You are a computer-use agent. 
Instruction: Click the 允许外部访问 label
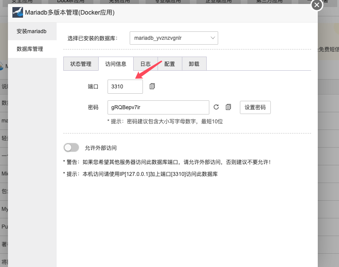[x=101, y=148]
